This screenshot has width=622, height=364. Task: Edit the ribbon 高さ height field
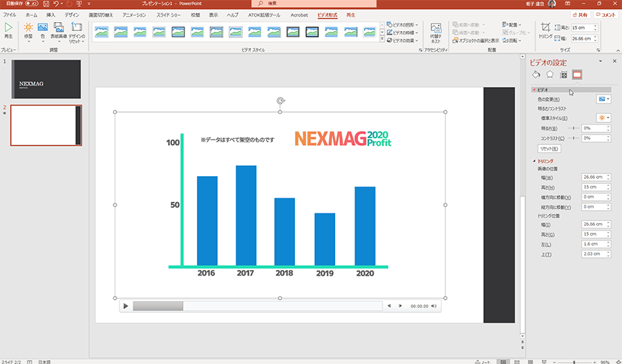583,28
